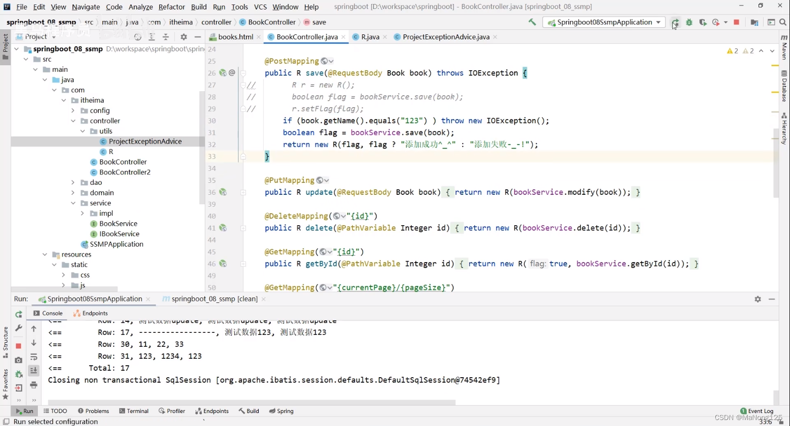
Task: Click the warnings indicator in editor corner
Action: point(740,51)
